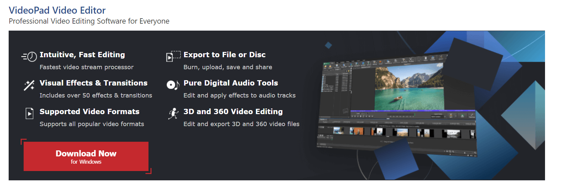This screenshot has width=564, height=182.
Task: Select the Intuitive, Fast Editing heading
Action: click(82, 55)
